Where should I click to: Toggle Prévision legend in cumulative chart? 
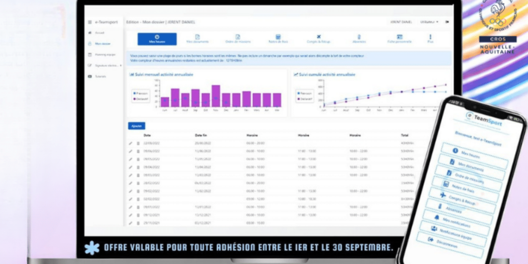click(305, 93)
